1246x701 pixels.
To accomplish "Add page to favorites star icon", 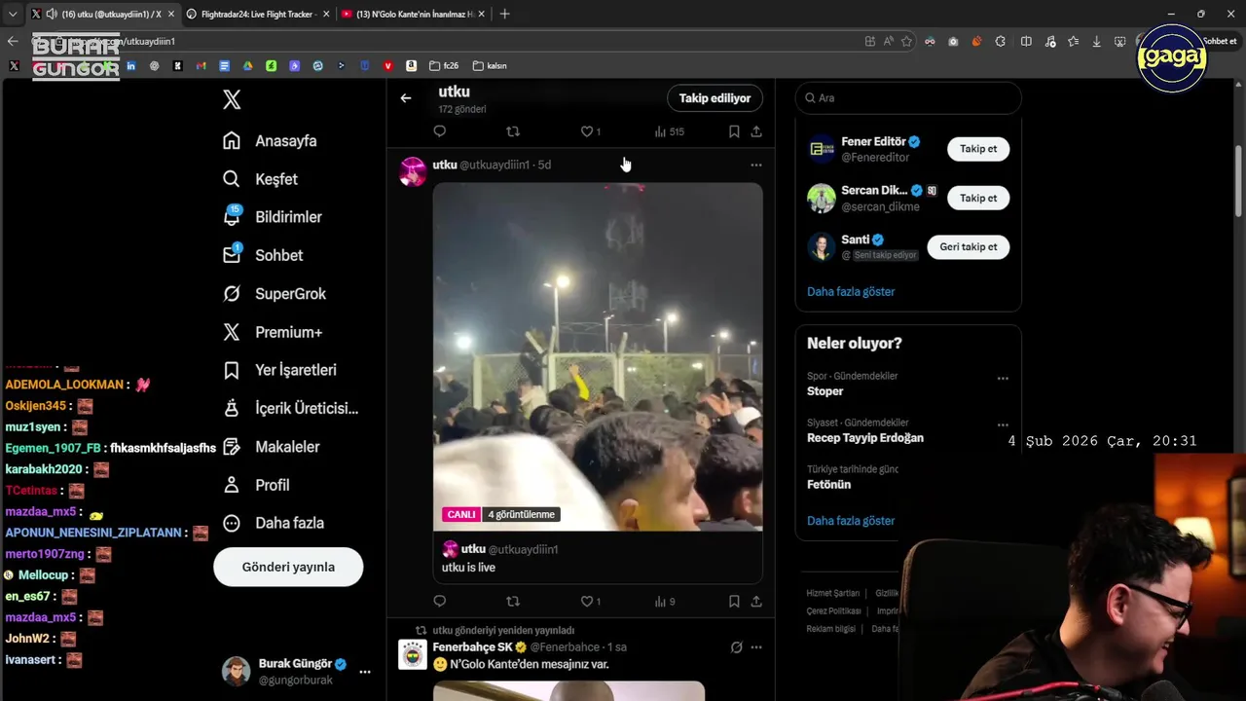I will 906,41.
